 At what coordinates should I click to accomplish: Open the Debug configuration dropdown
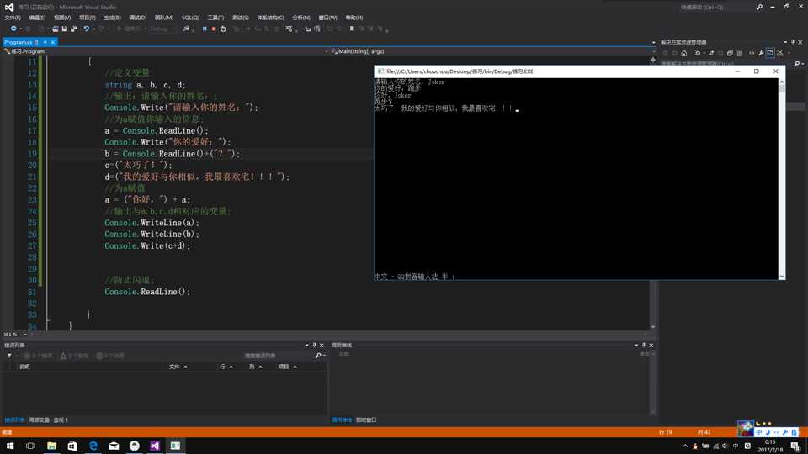point(163,29)
